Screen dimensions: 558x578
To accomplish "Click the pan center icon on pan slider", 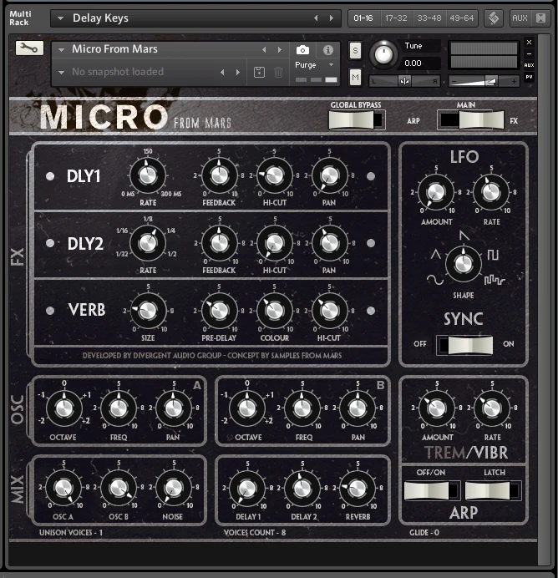I will [404, 81].
